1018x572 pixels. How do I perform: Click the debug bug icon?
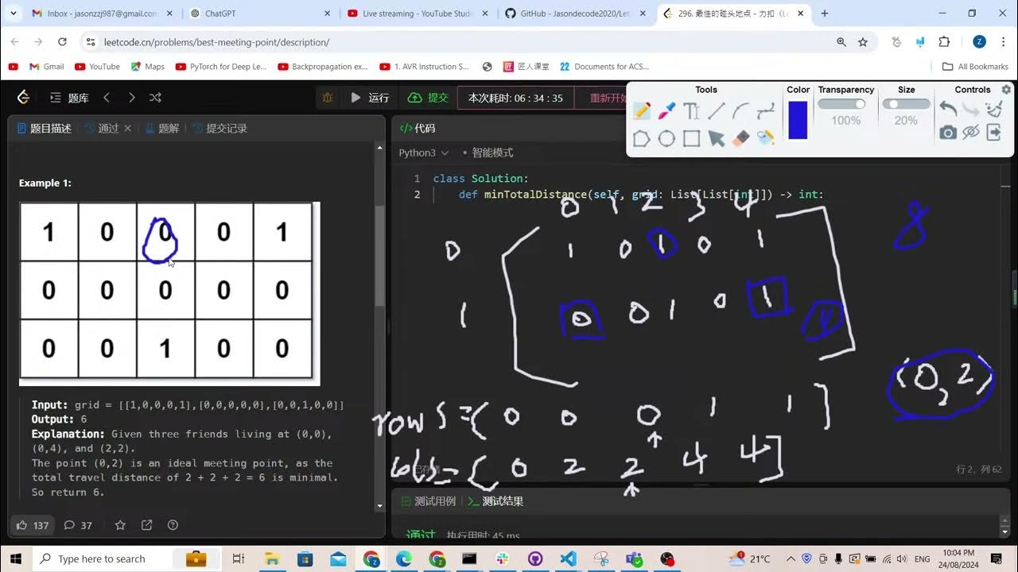pos(327,98)
